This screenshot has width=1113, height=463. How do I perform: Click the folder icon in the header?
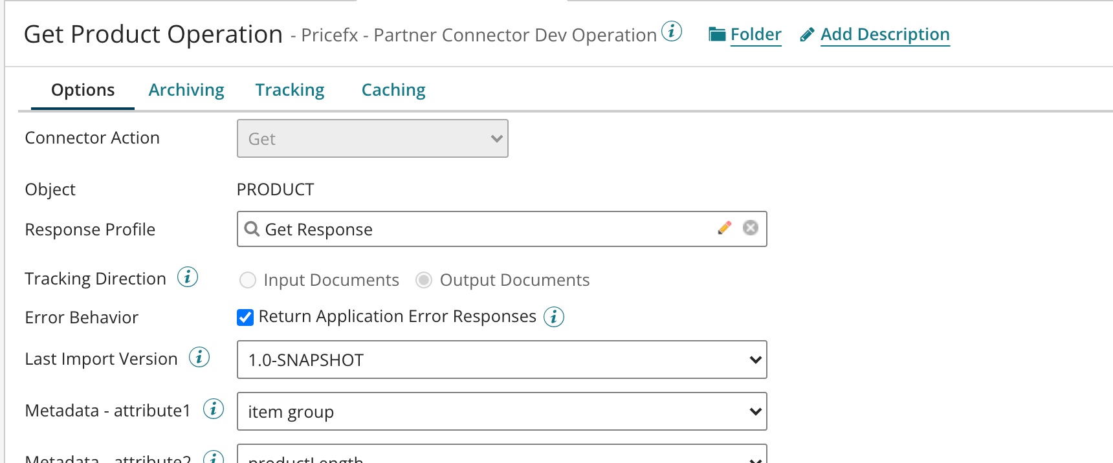coord(717,34)
